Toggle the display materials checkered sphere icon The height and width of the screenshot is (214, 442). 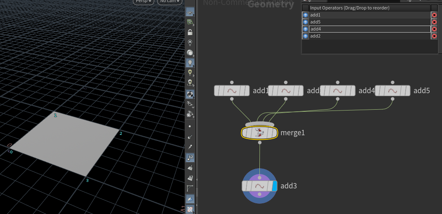pos(190,94)
